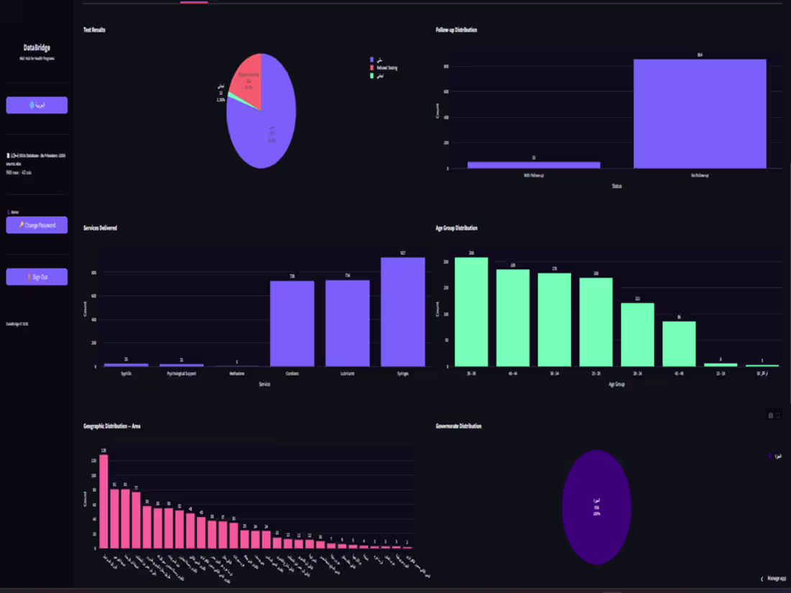
Task: Click the Governorate Distribution title
Action: coord(459,426)
